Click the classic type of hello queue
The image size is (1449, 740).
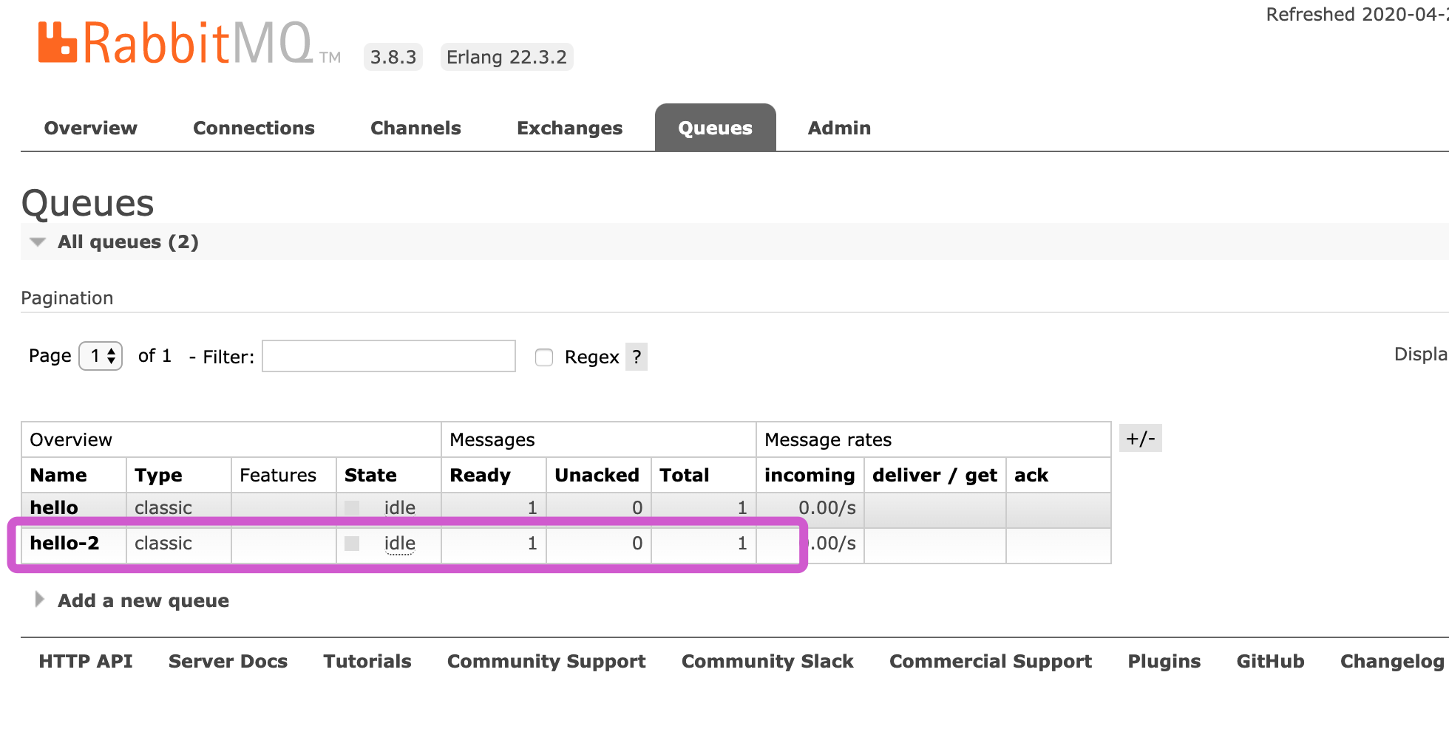point(163,507)
